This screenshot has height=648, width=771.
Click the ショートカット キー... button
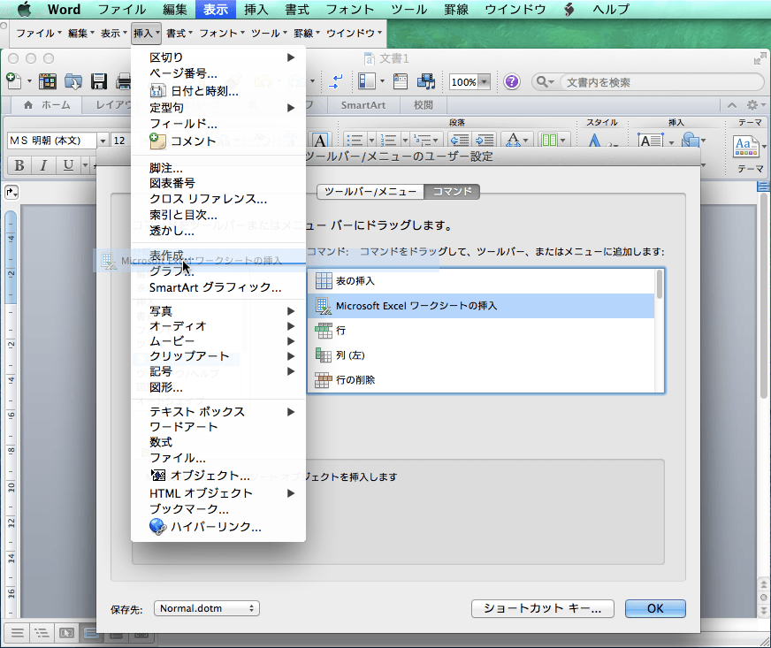tap(542, 609)
